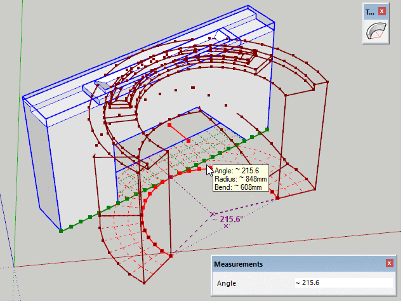Screen dimensions: 403x306
Task: Click the axes origin point
Action: click(14, 267)
